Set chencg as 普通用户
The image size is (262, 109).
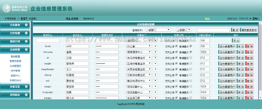227,75
